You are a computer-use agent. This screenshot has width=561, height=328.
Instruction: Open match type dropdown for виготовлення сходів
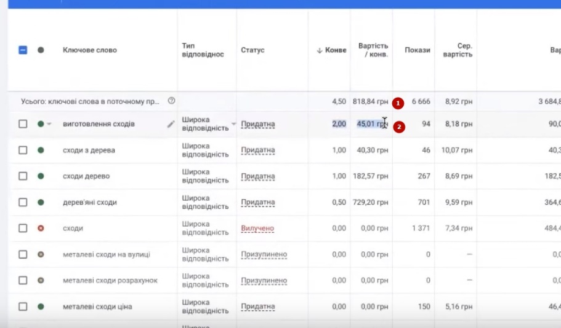(x=233, y=124)
